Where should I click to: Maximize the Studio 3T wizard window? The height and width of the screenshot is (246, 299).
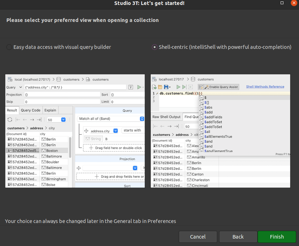282,3
